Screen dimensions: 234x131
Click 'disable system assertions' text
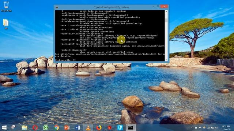point(97,32)
